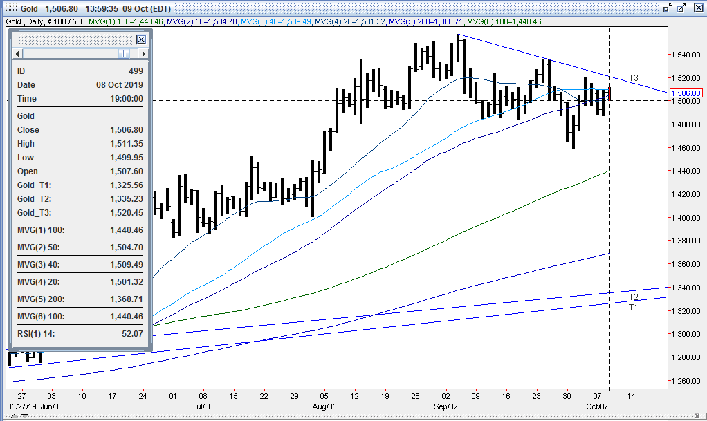Select the MVG(5) 200 row in panel
Image resolution: width=707 pixels, height=421 pixels.
click(80, 299)
